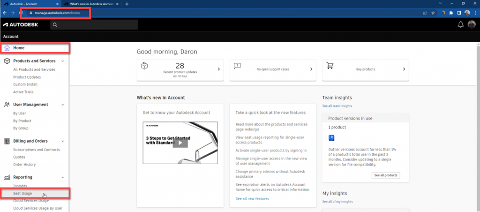
Task: Open a new browser tab
Action: (127, 4)
